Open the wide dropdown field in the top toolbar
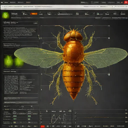The height and width of the screenshot is (128, 128). click(65, 14)
